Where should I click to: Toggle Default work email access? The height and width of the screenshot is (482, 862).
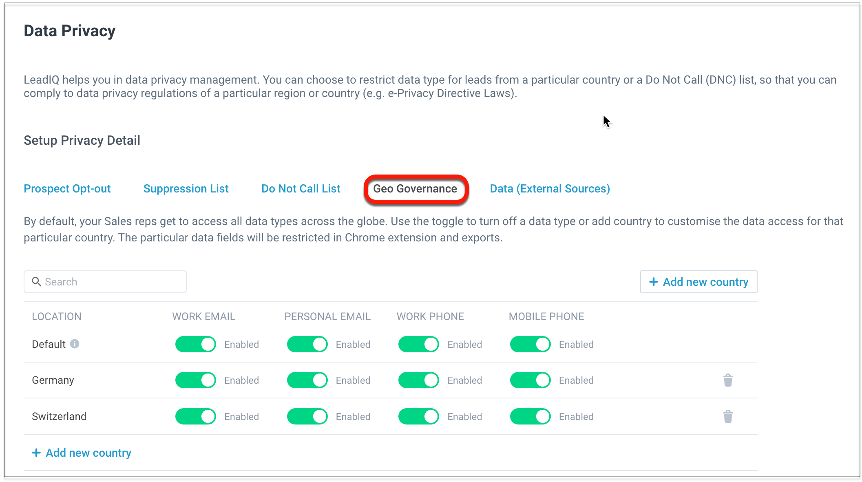pyautogui.click(x=196, y=344)
